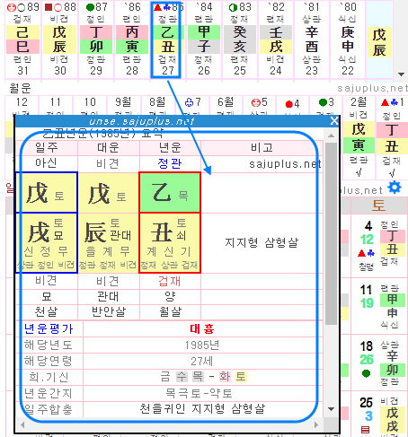
Task: Click the popup vertical scrollbar up arrow
Action: pyautogui.click(x=331, y=135)
